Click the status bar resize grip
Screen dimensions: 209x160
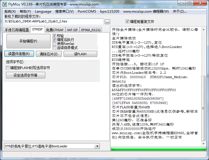[x=205, y=156]
